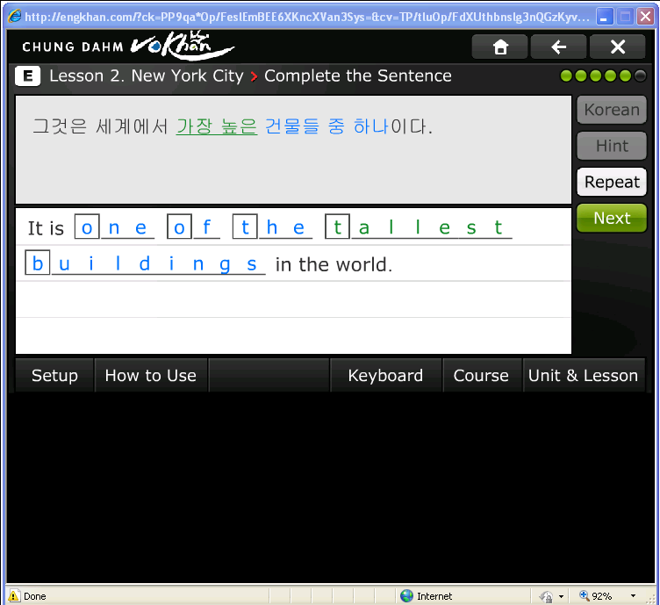Click the boxed letter 't' of 'the'
Screen dimensions: 660x605
click(245, 227)
